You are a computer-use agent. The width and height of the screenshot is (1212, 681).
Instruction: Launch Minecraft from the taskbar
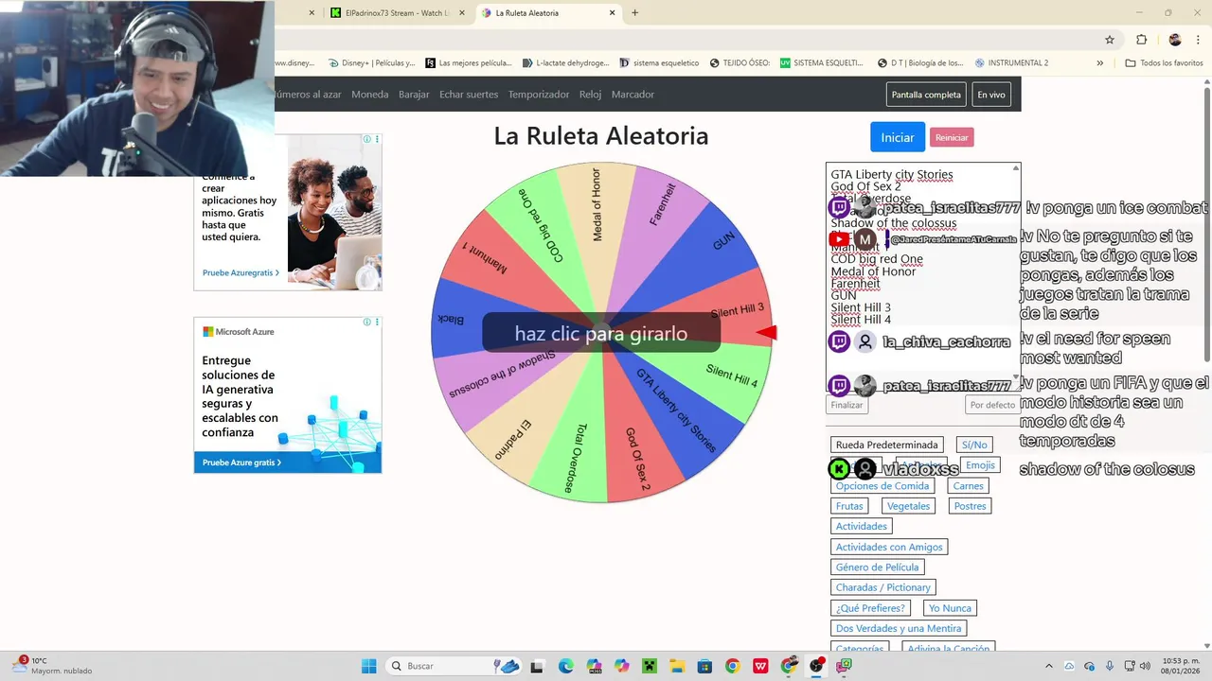[x=650, y=666]
